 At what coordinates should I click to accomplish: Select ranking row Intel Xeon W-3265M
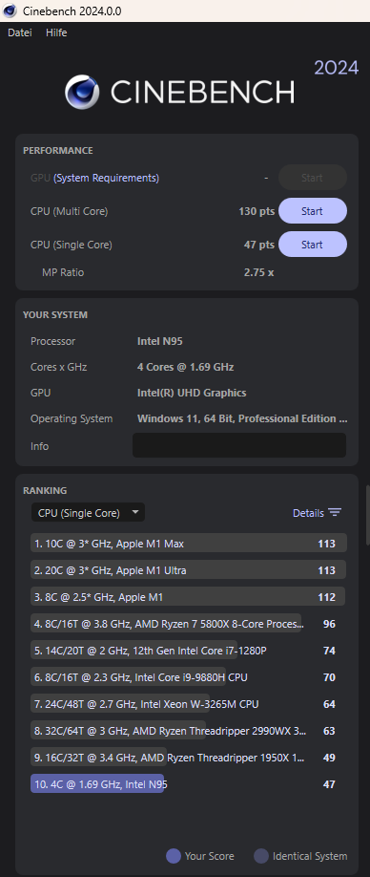click(x=189, y=704)
